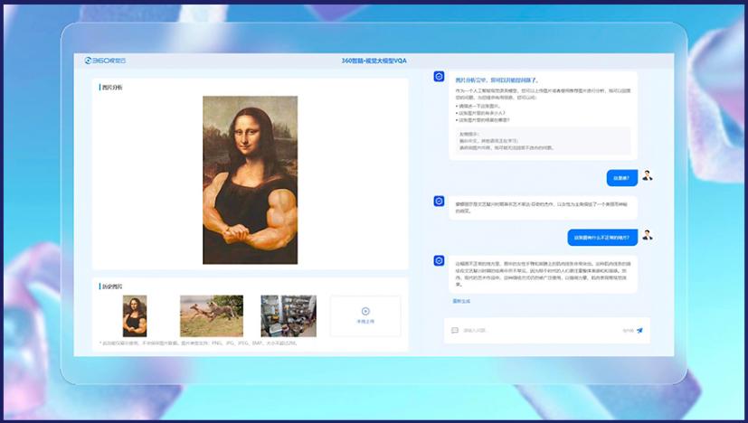Image resolution: width=748 pixels, height=423 pixels.
Task: Click the 重新生成 regenerate link
Action: [x=461, y=301]
